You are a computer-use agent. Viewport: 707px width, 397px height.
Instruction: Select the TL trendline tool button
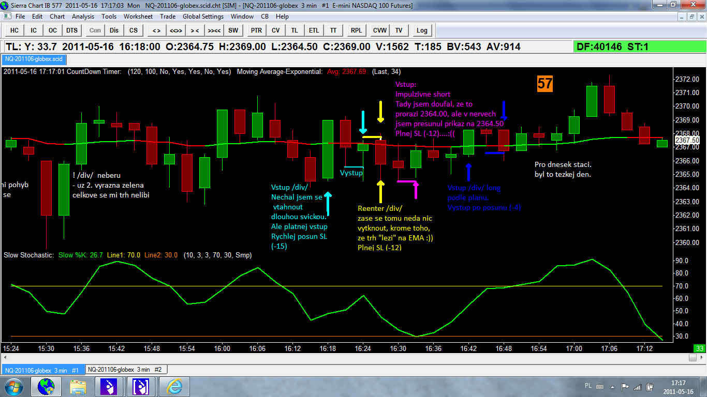pyautogui.click(x=294, y=30)
